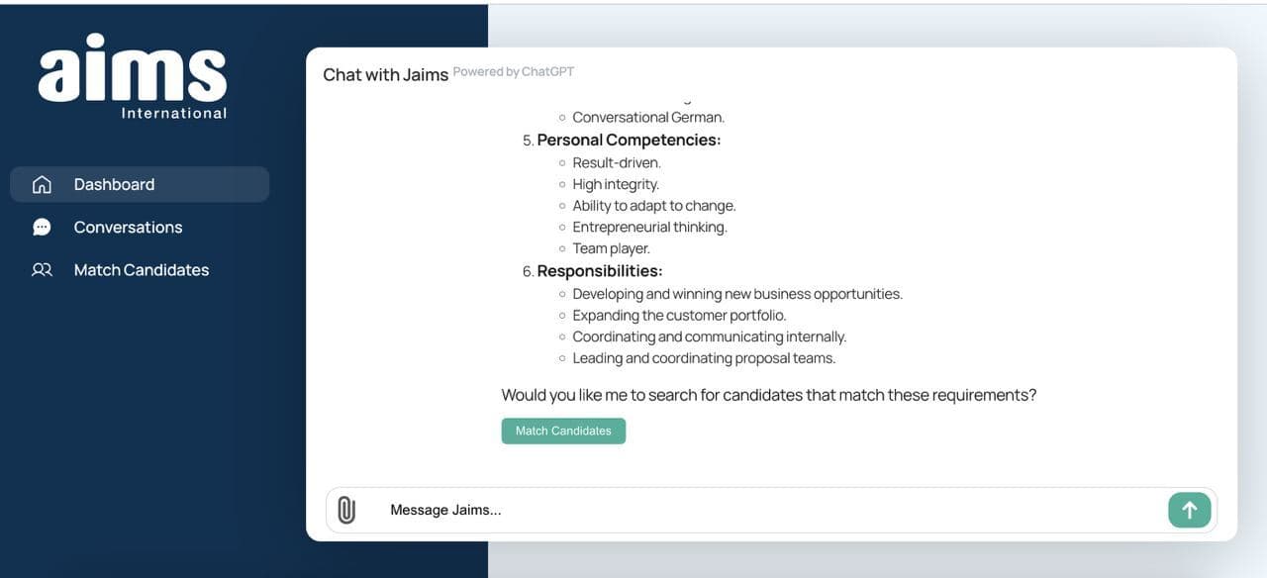This screenshot has height=578, width=1267.
Task: Focus the Message Jaims input field
Action: tap(762, 510)
